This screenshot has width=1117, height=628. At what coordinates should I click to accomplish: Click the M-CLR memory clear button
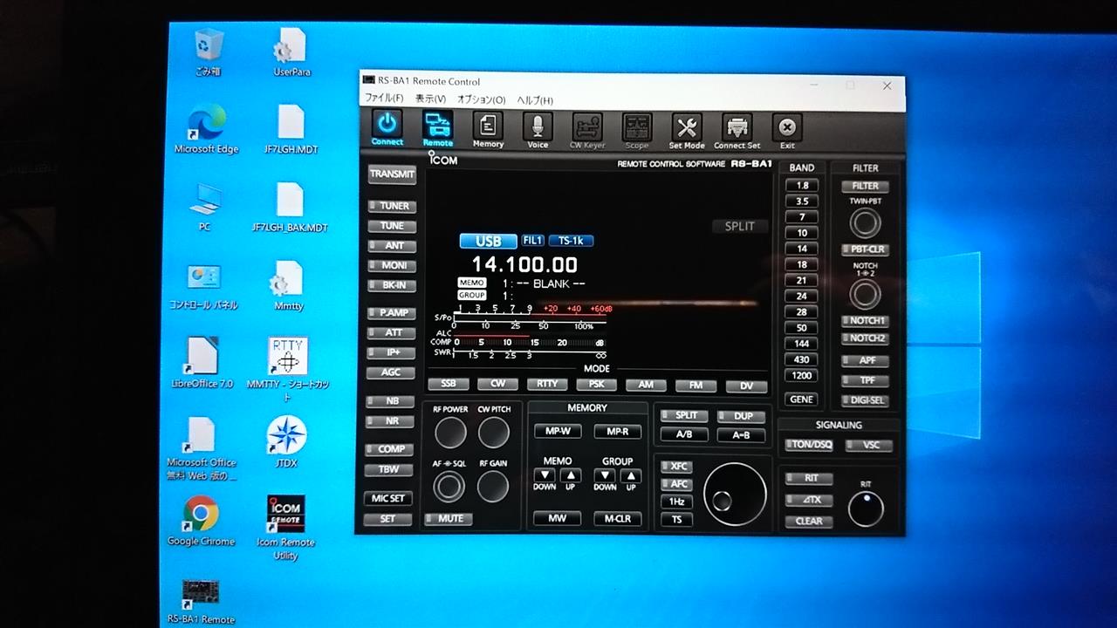pos(617,519)
